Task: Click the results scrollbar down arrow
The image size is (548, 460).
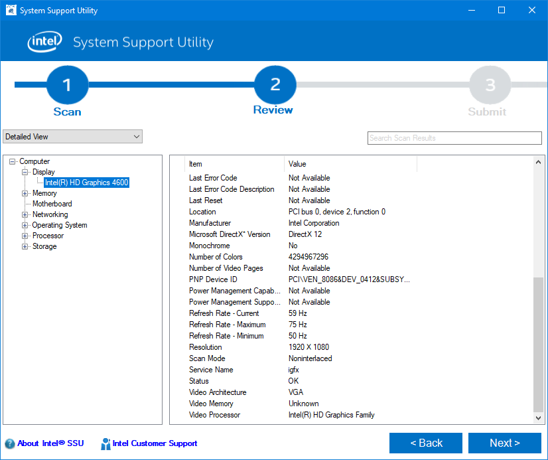Action: 538,418
